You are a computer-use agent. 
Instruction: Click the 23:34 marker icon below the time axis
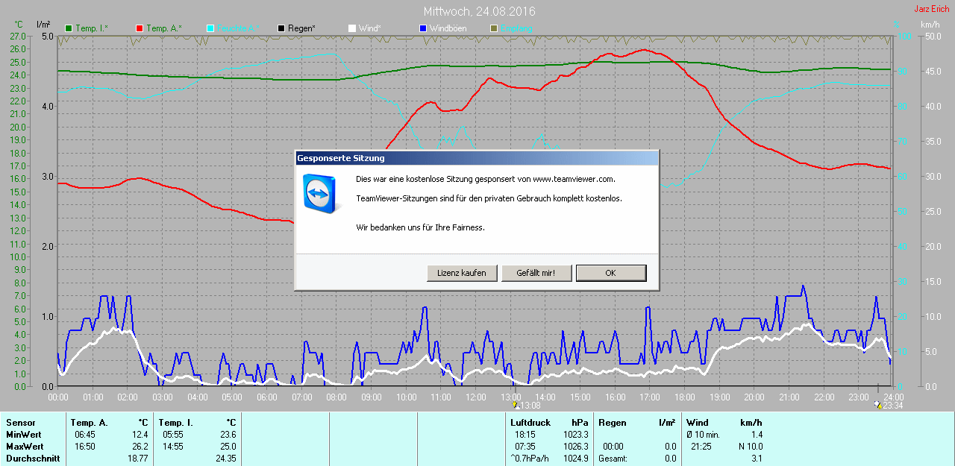(877, 405)
